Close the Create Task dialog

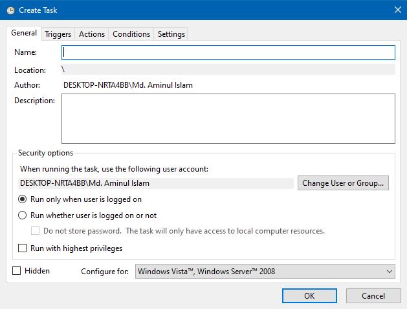click(x=397, y=10)
